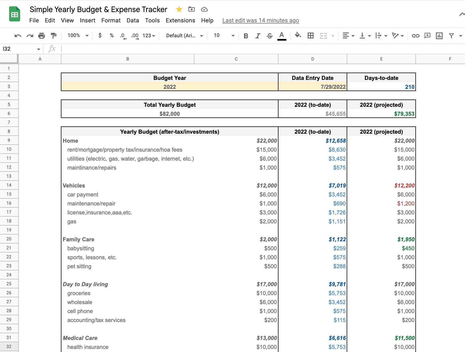The image size is (465, 352).
Task: Open the zoom level dropdown
Action: coord(78,36)
